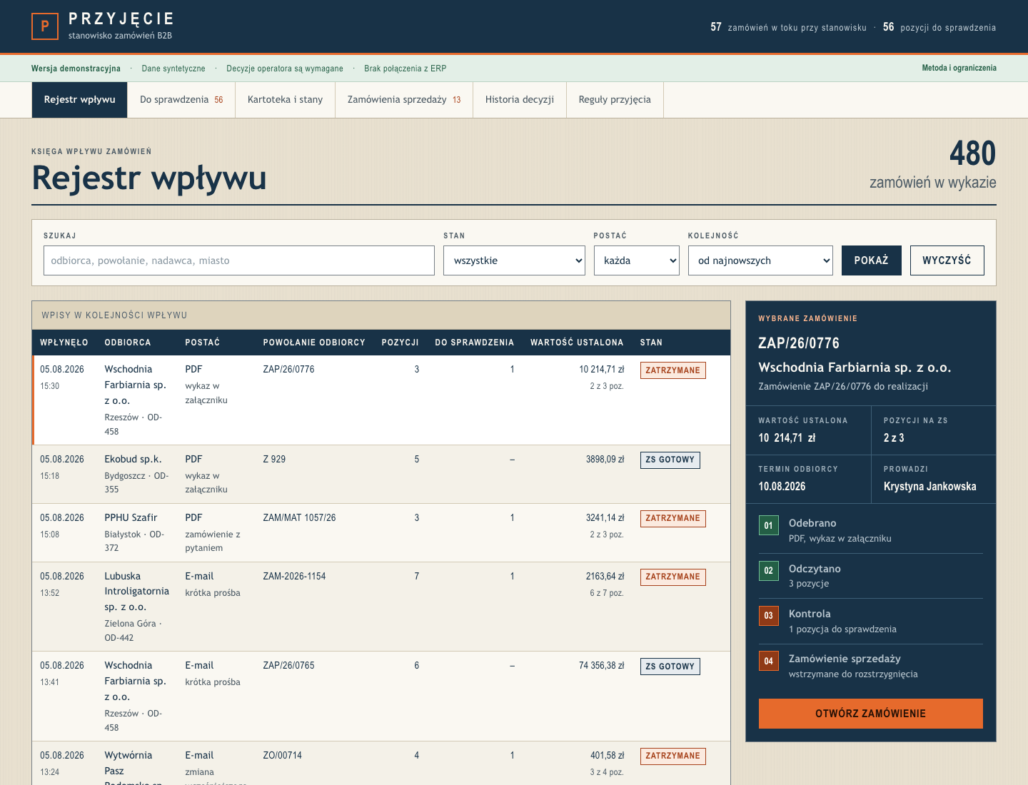Open Historia decyzji tab
The width and height of the screenshot is (1028, 785).
coord(520,99)
